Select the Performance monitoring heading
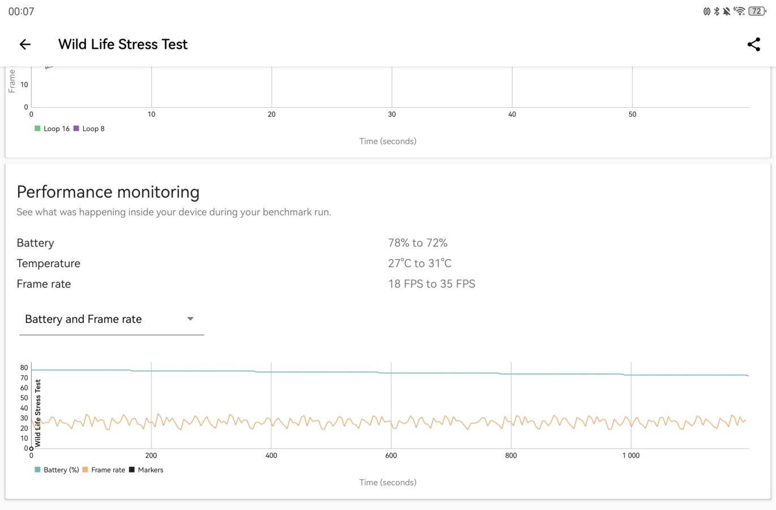 (x=108, y=192)
